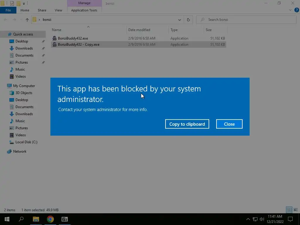Image resolution: width=300 pixels, height=225 pixels.
Task: Open File Explorer from taskbar
Action: [x=36, y=219]
